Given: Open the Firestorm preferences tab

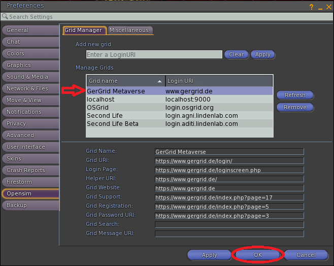Looking at the screenshot, I should [30, 182].
